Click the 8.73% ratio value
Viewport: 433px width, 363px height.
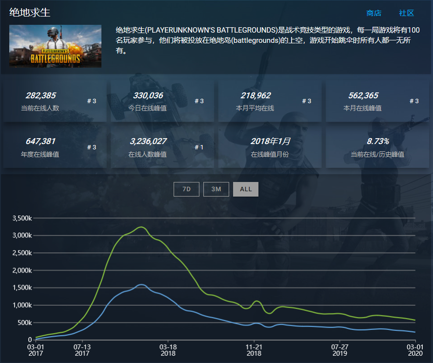point(377,142)
